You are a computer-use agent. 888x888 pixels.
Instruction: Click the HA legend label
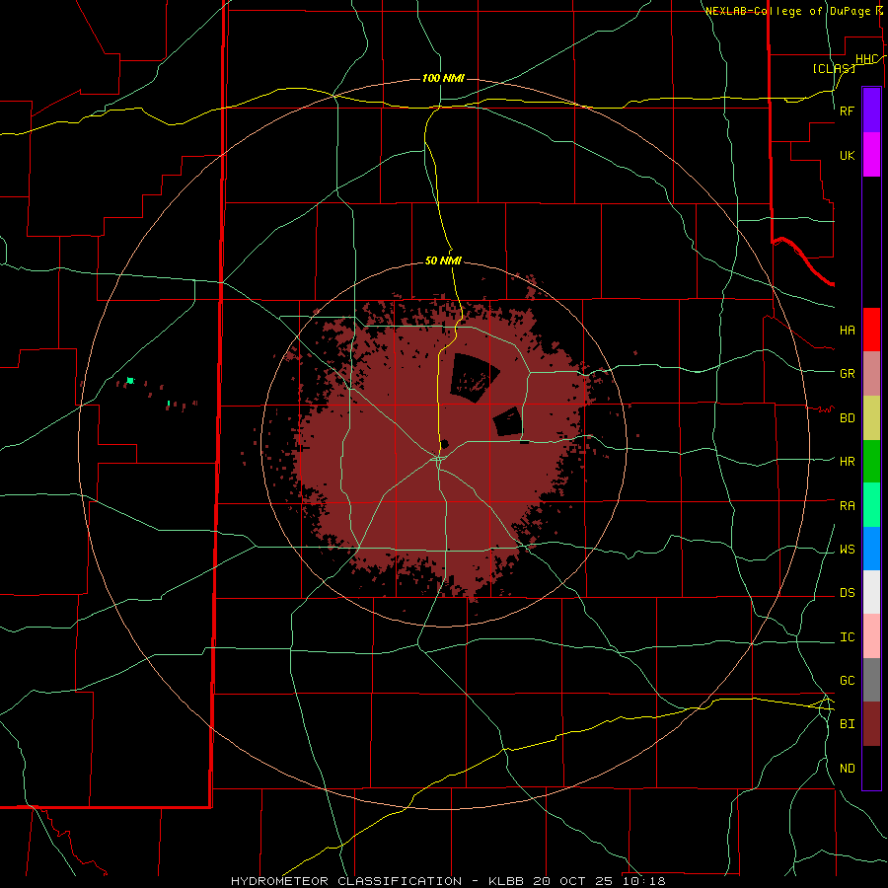(x=847, y=330)
